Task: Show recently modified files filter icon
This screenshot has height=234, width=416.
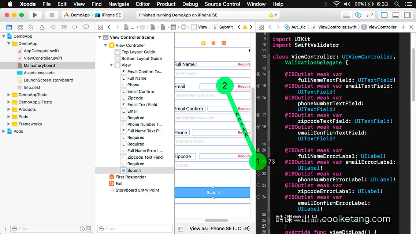Action: tap(82, 229)
